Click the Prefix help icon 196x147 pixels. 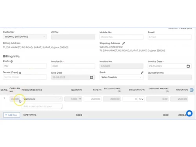coord(12,62)
